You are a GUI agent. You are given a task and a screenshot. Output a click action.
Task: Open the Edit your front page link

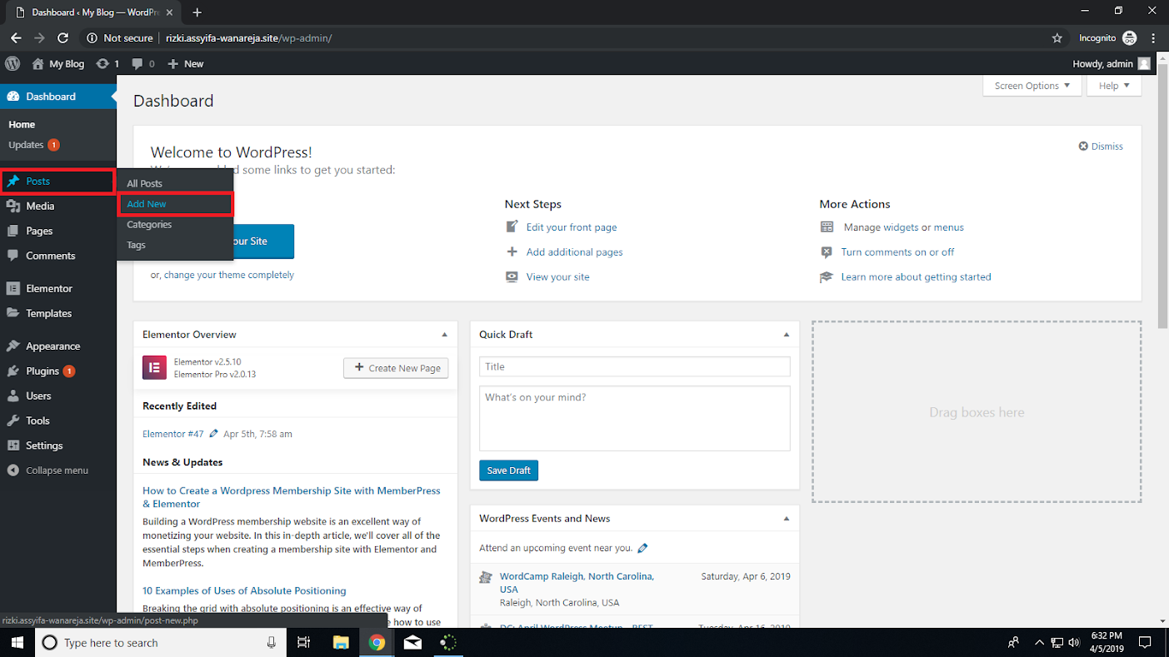(x=572, y=227)
